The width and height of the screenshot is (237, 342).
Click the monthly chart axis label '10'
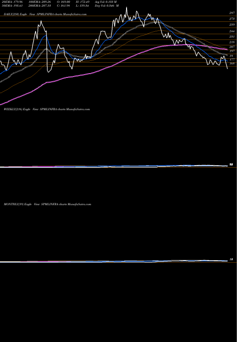coord(231,259)
